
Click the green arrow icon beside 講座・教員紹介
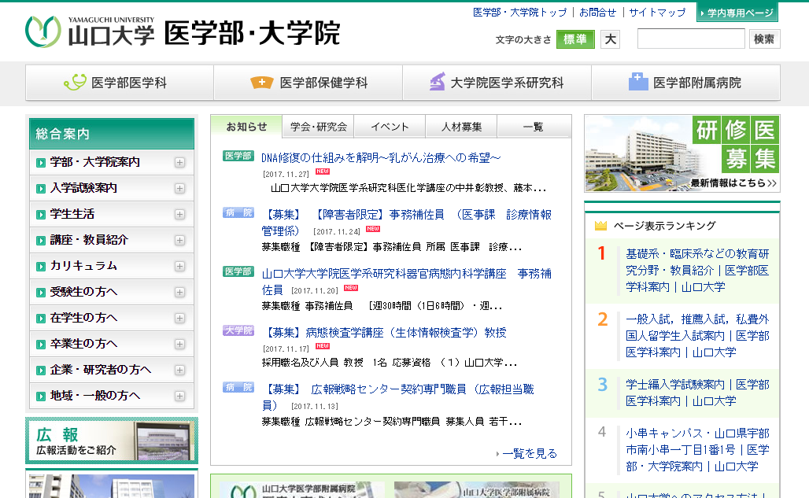[x=41, y=241]
